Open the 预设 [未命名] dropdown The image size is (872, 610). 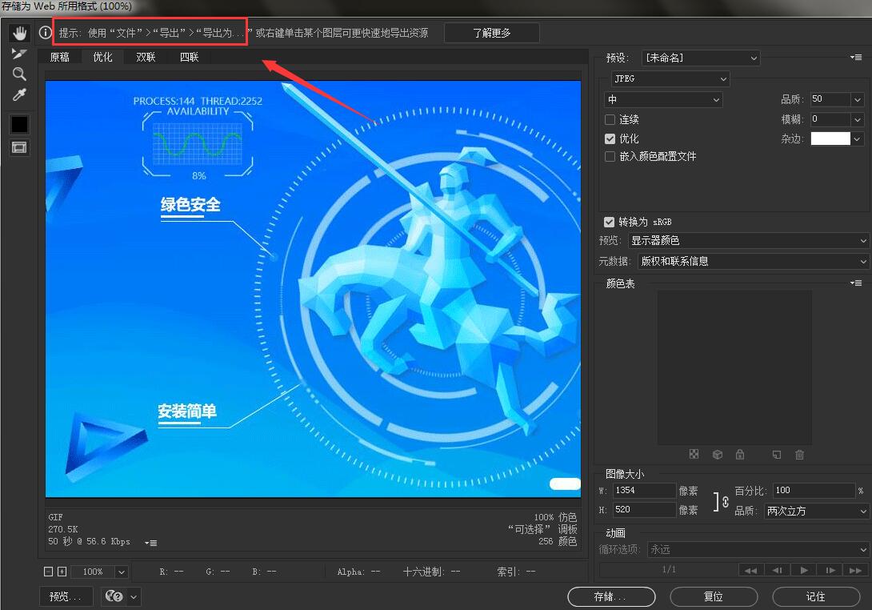pyautogui.click(x=701, y=58)
